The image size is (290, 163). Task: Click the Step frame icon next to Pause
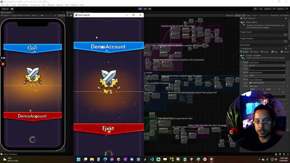(x=150, y=8)
